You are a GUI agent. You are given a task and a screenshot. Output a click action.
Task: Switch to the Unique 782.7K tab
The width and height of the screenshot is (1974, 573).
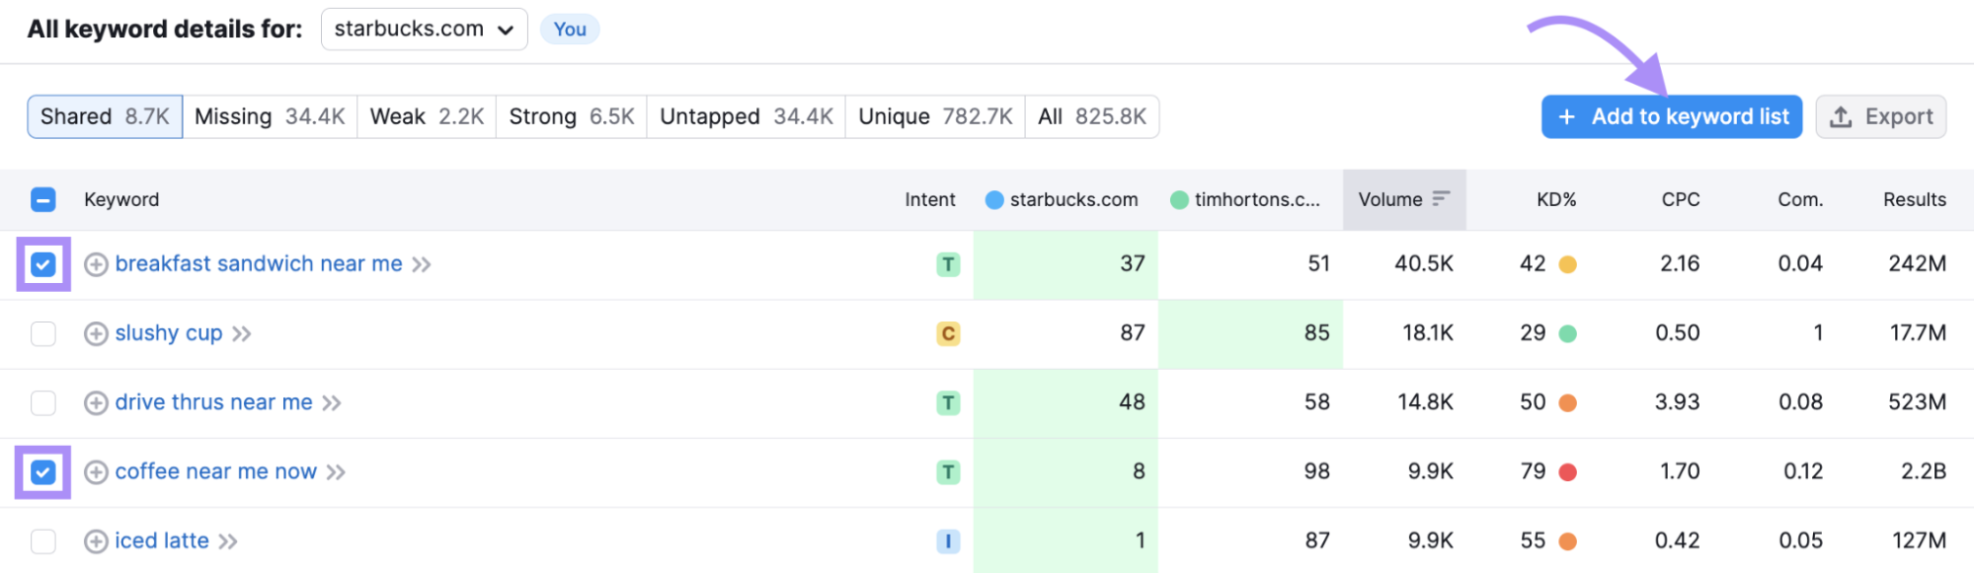tap(935, 116)
